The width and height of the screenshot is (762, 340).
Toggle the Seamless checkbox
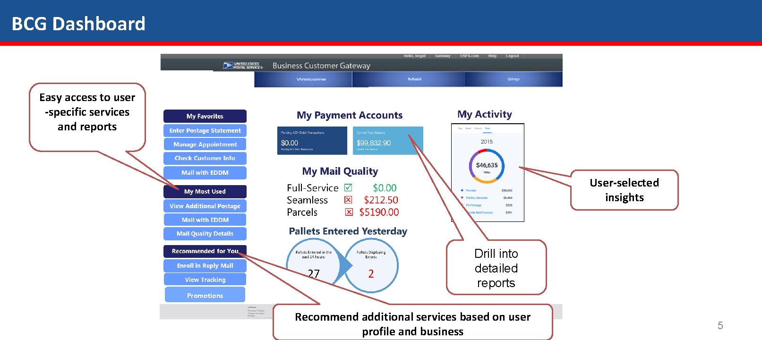click(348, 200)
